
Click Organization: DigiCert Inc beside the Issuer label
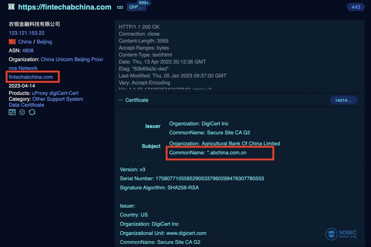[x=199, y=124]
